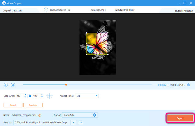Click the Output Auto;Auto field

pos(80,115)
